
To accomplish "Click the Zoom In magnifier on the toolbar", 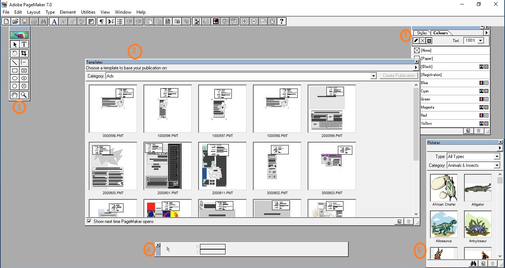I will [244, 21].
